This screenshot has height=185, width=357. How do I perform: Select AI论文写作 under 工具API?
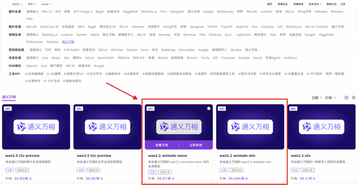tap(94, 74)
